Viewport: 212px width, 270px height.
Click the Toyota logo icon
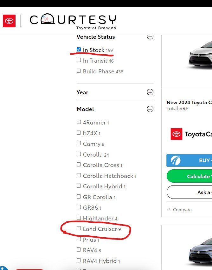[9, 21]
